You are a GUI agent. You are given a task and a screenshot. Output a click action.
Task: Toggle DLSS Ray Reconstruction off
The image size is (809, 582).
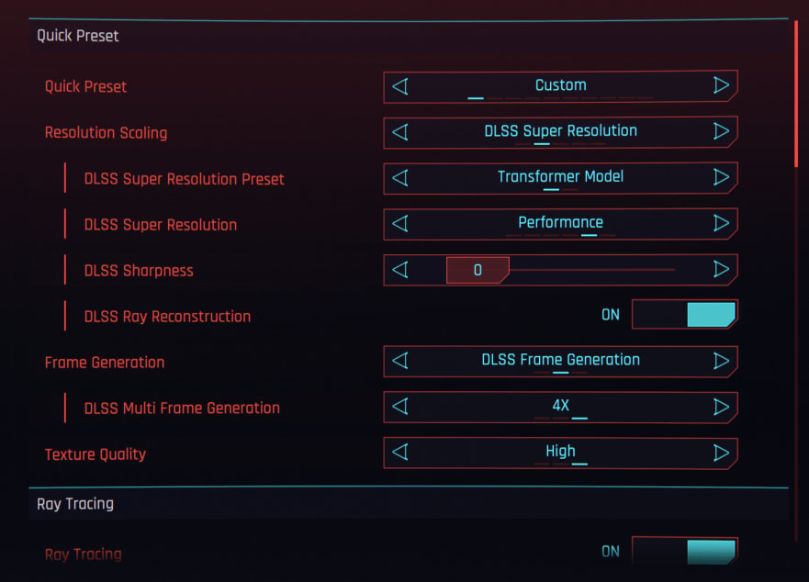684,315
